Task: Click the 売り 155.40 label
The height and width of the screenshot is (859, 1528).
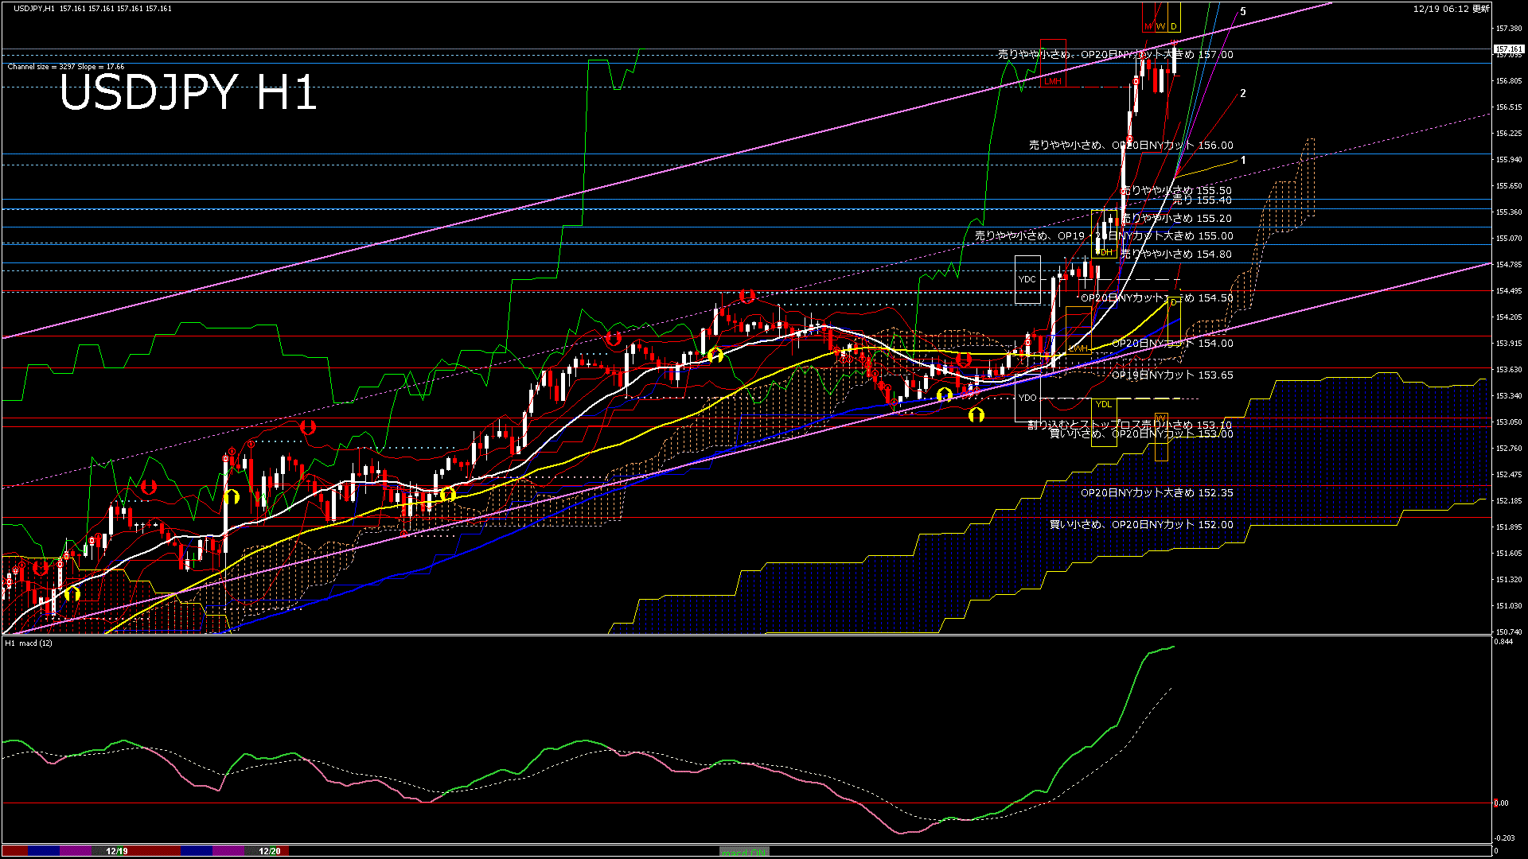Action: coord(1202,200)
